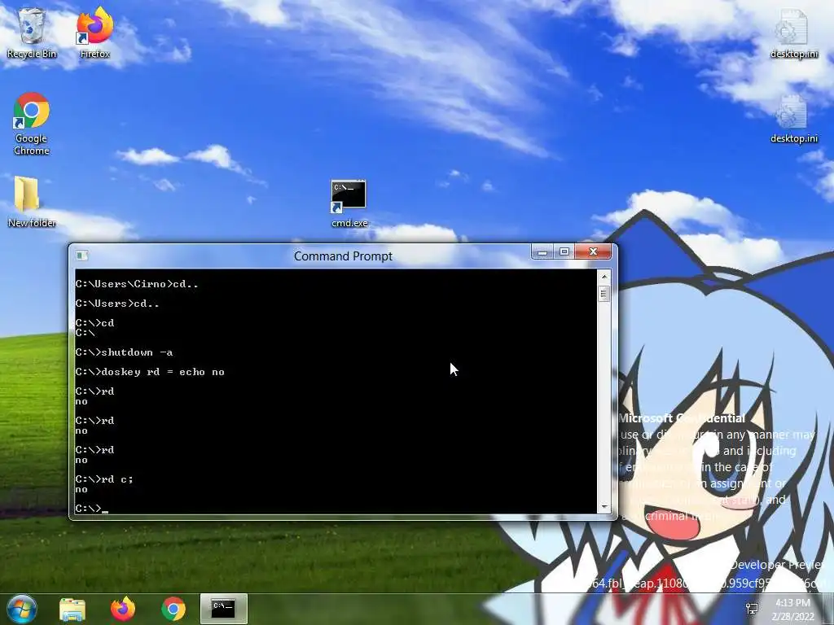Open the clock showing 4:13 PM
The height and width of the screenshot is (625, 834).
(792, 610)
